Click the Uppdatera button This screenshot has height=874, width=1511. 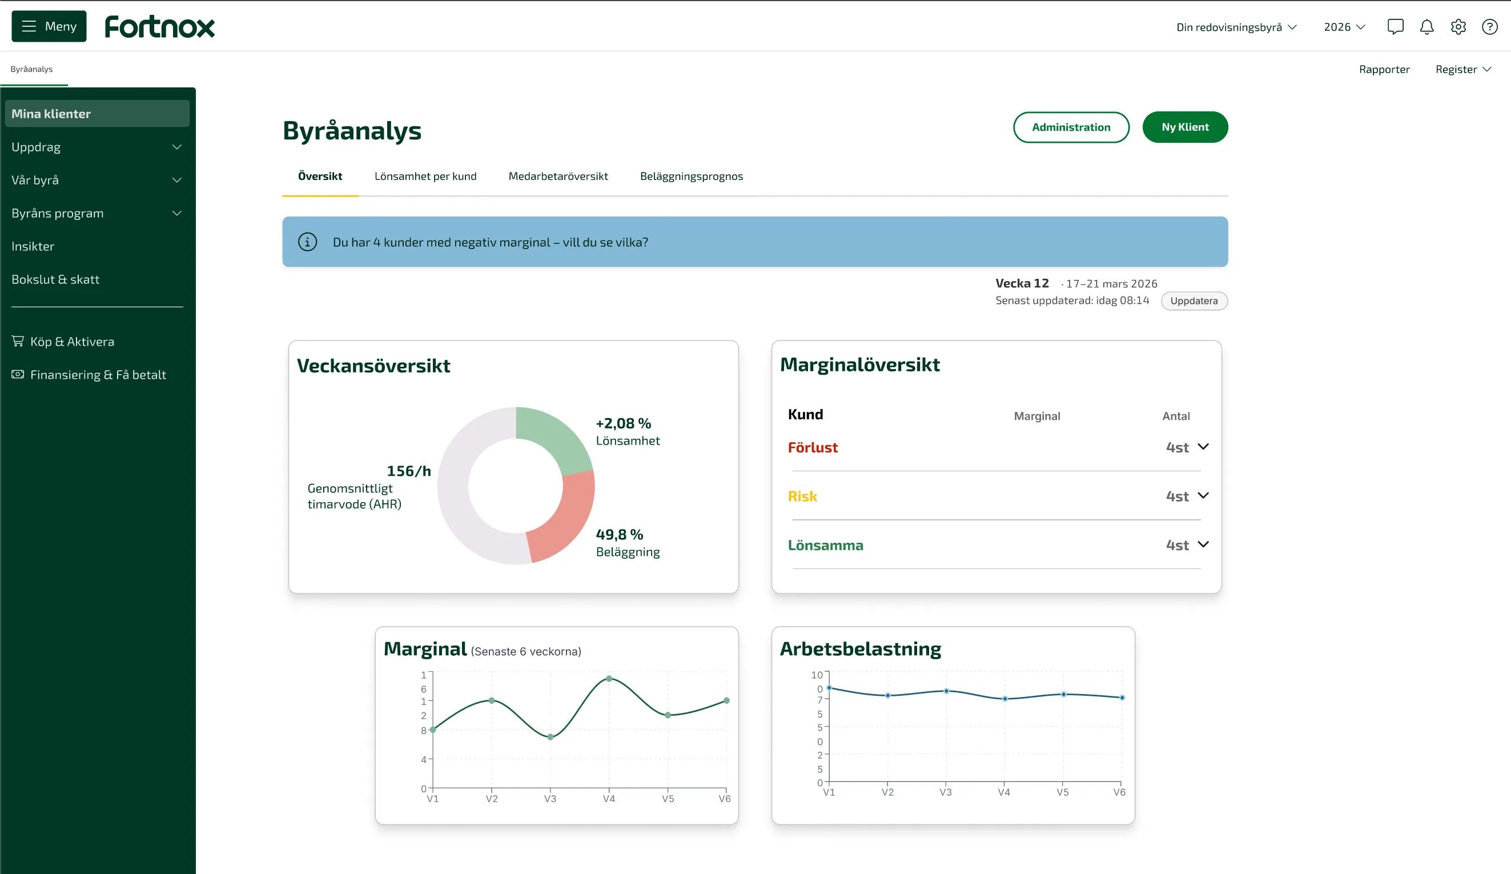[1194, 300]
